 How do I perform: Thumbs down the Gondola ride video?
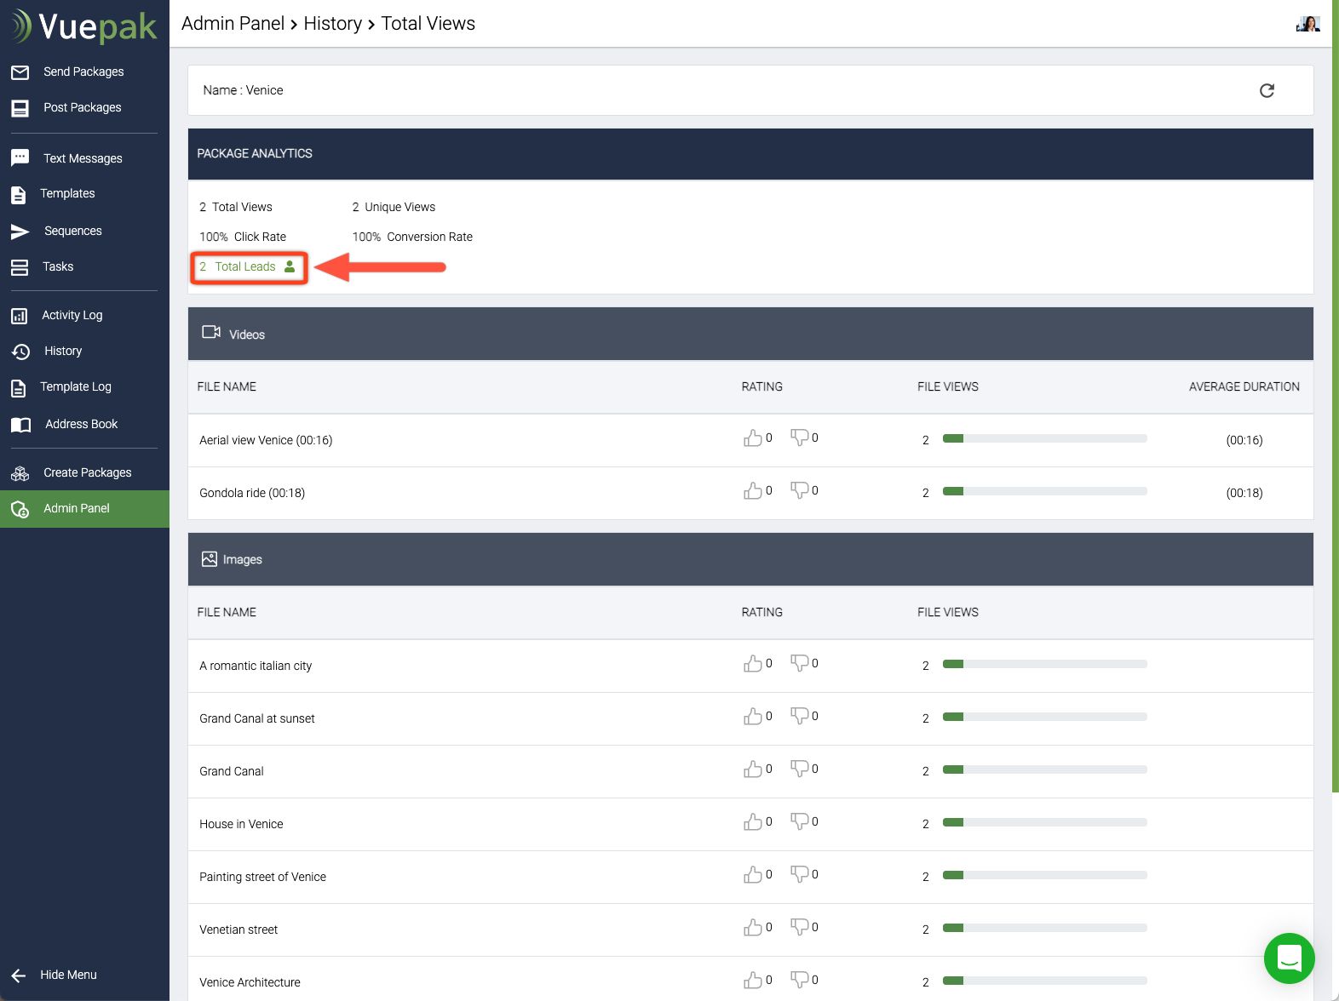tap(799, 490)
